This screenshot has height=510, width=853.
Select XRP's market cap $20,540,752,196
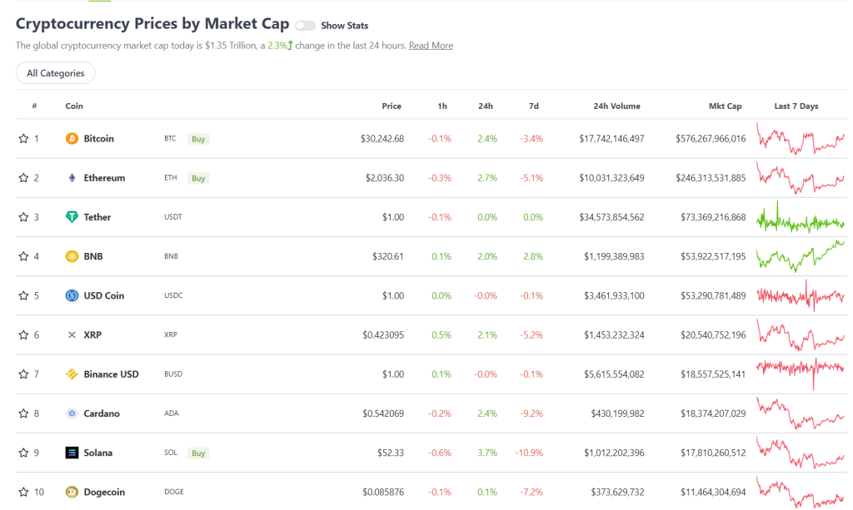713,335
